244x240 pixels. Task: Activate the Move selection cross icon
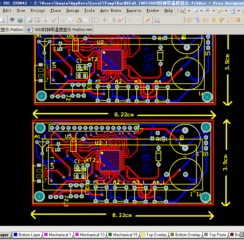coord(104,20)
